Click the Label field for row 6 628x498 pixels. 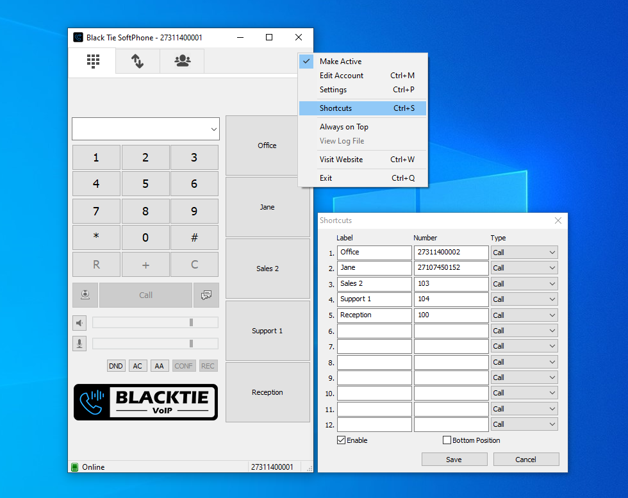[374, 331]
